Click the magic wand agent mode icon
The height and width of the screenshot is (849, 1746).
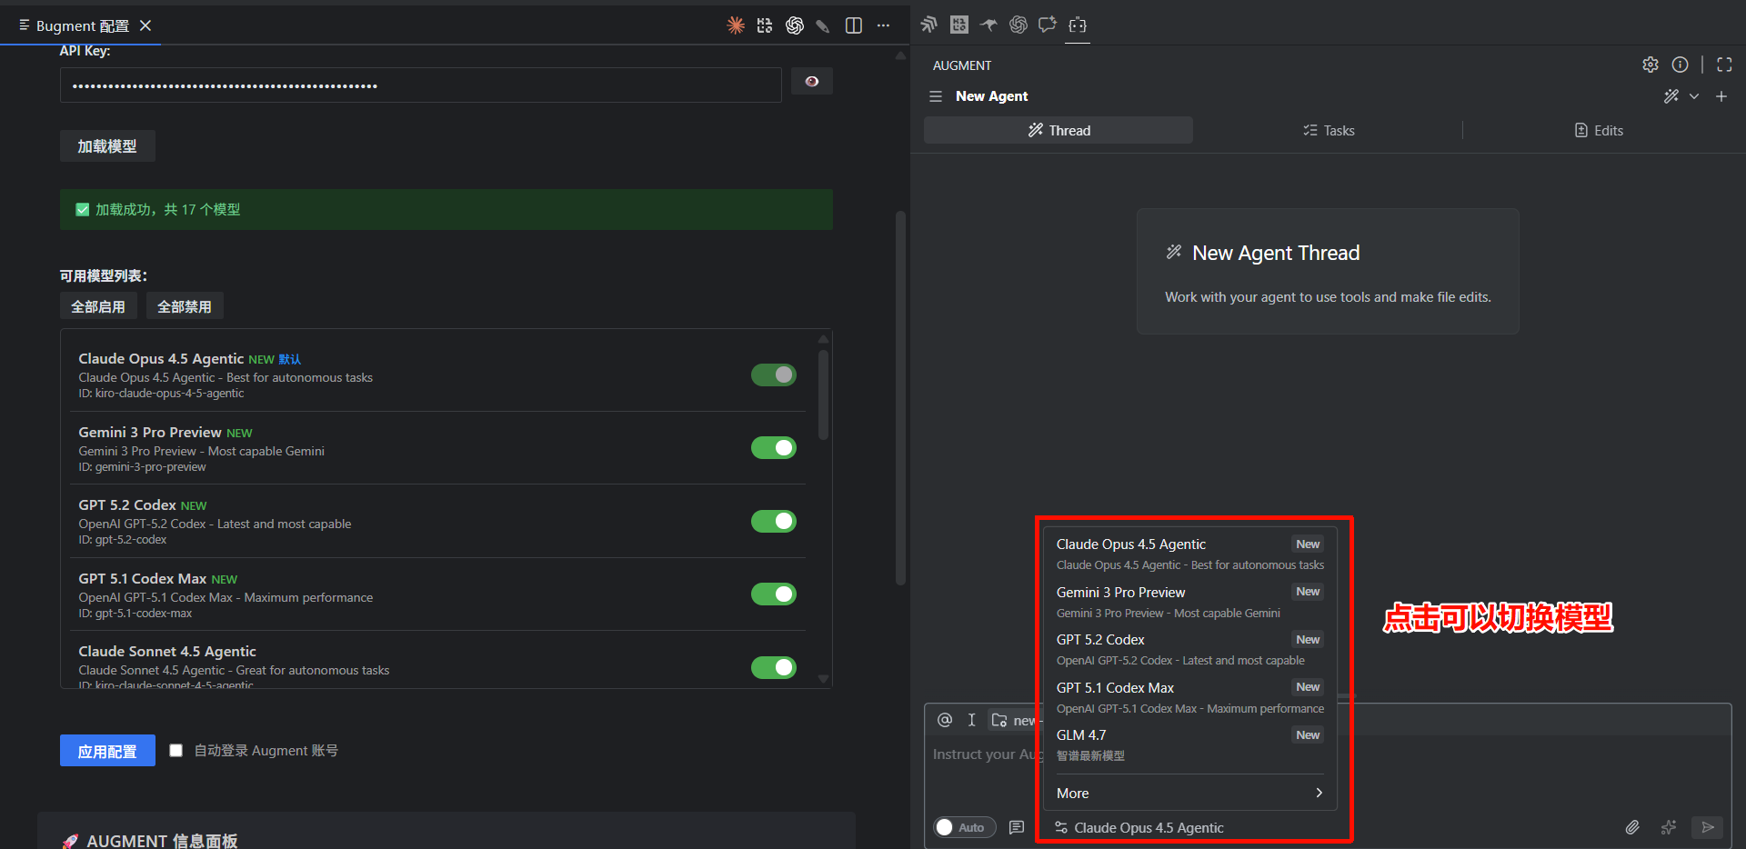pos(1671,96)
